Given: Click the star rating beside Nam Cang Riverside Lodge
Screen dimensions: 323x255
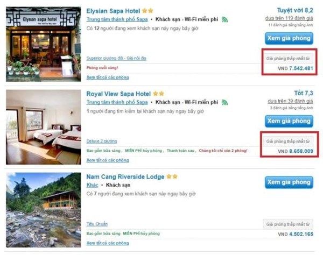Looking at the screenshot, I should (x=172, y=176).
